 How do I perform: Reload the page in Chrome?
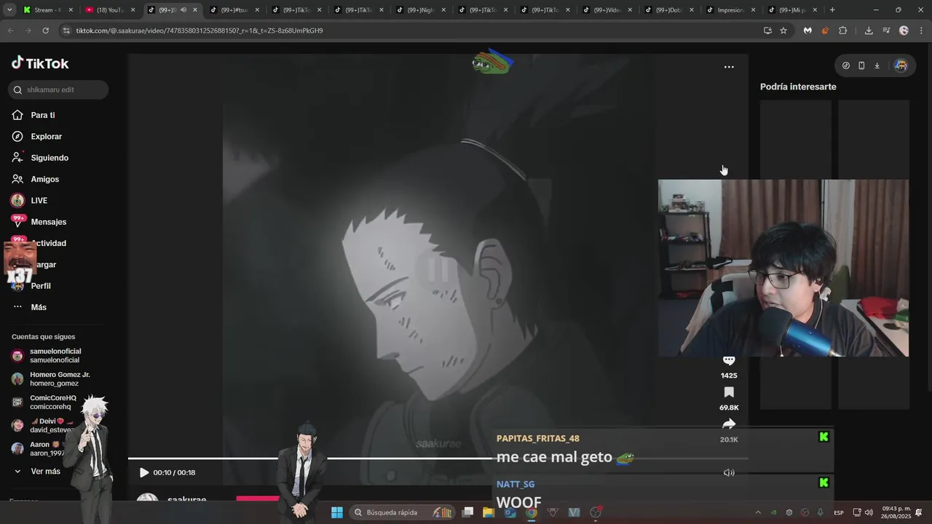coord(45,31)
